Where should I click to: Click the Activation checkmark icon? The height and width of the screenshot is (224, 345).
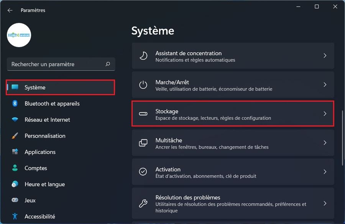(143, 172)
